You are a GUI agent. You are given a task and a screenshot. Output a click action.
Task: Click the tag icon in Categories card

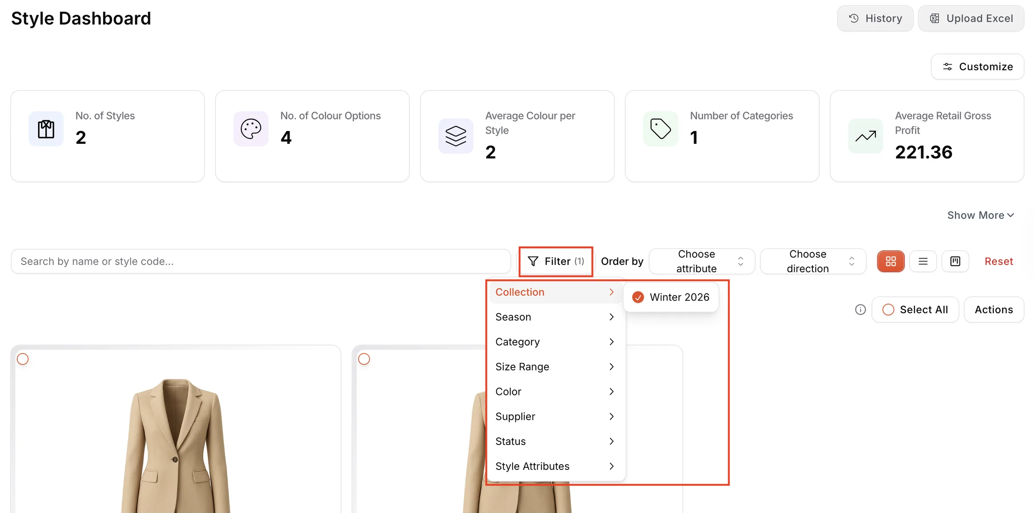(660, 129)
